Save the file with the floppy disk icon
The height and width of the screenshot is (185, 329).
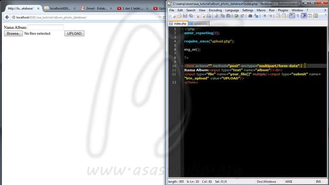185,16
